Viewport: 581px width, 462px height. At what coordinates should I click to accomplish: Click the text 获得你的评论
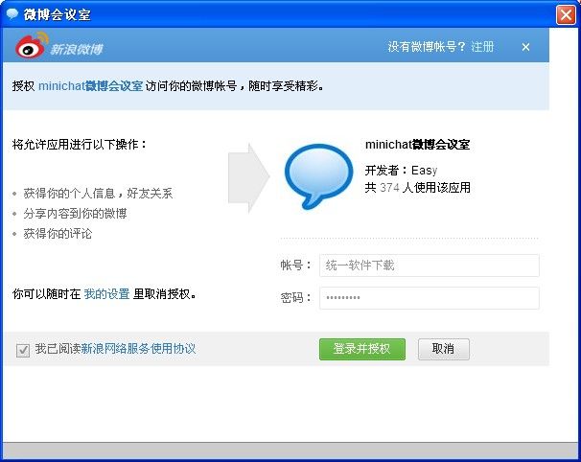coord(58,234)
